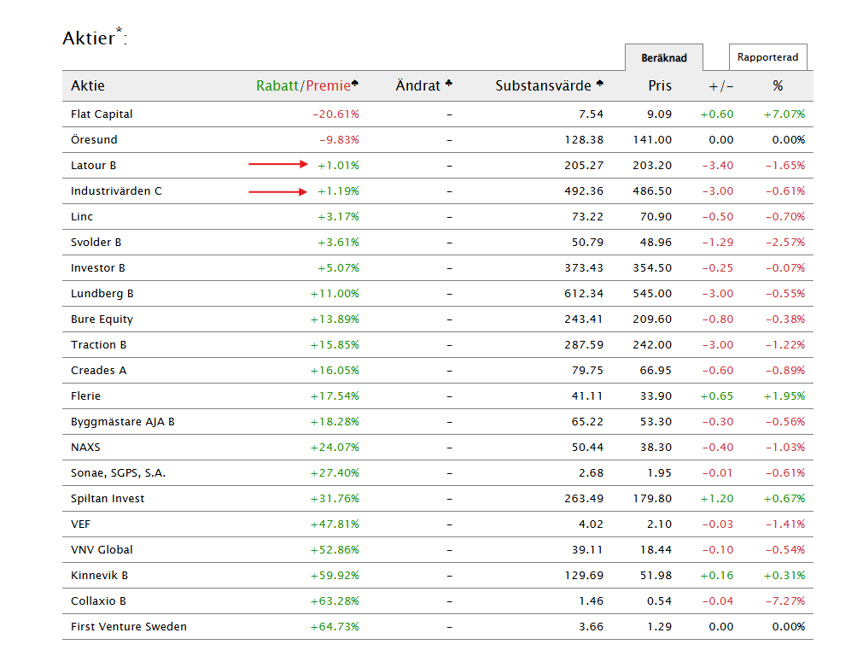Select First Venture Sweden stock name
The image size is (863, 662).
[129, 627]
